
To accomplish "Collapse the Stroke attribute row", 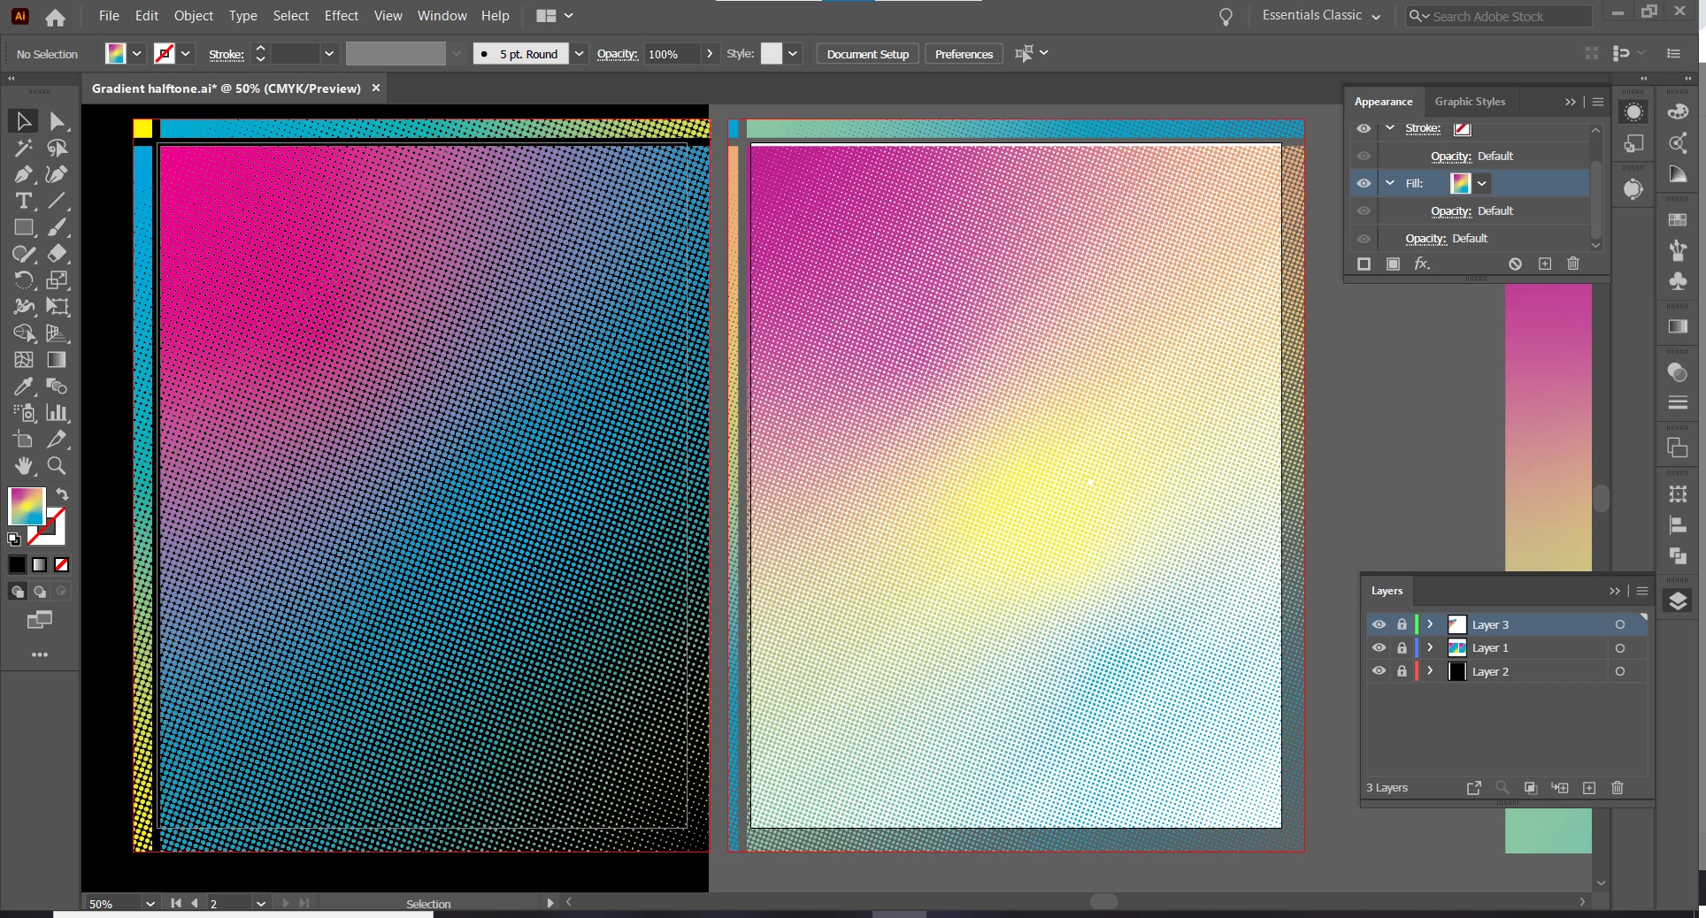I will pos(1390,128).
